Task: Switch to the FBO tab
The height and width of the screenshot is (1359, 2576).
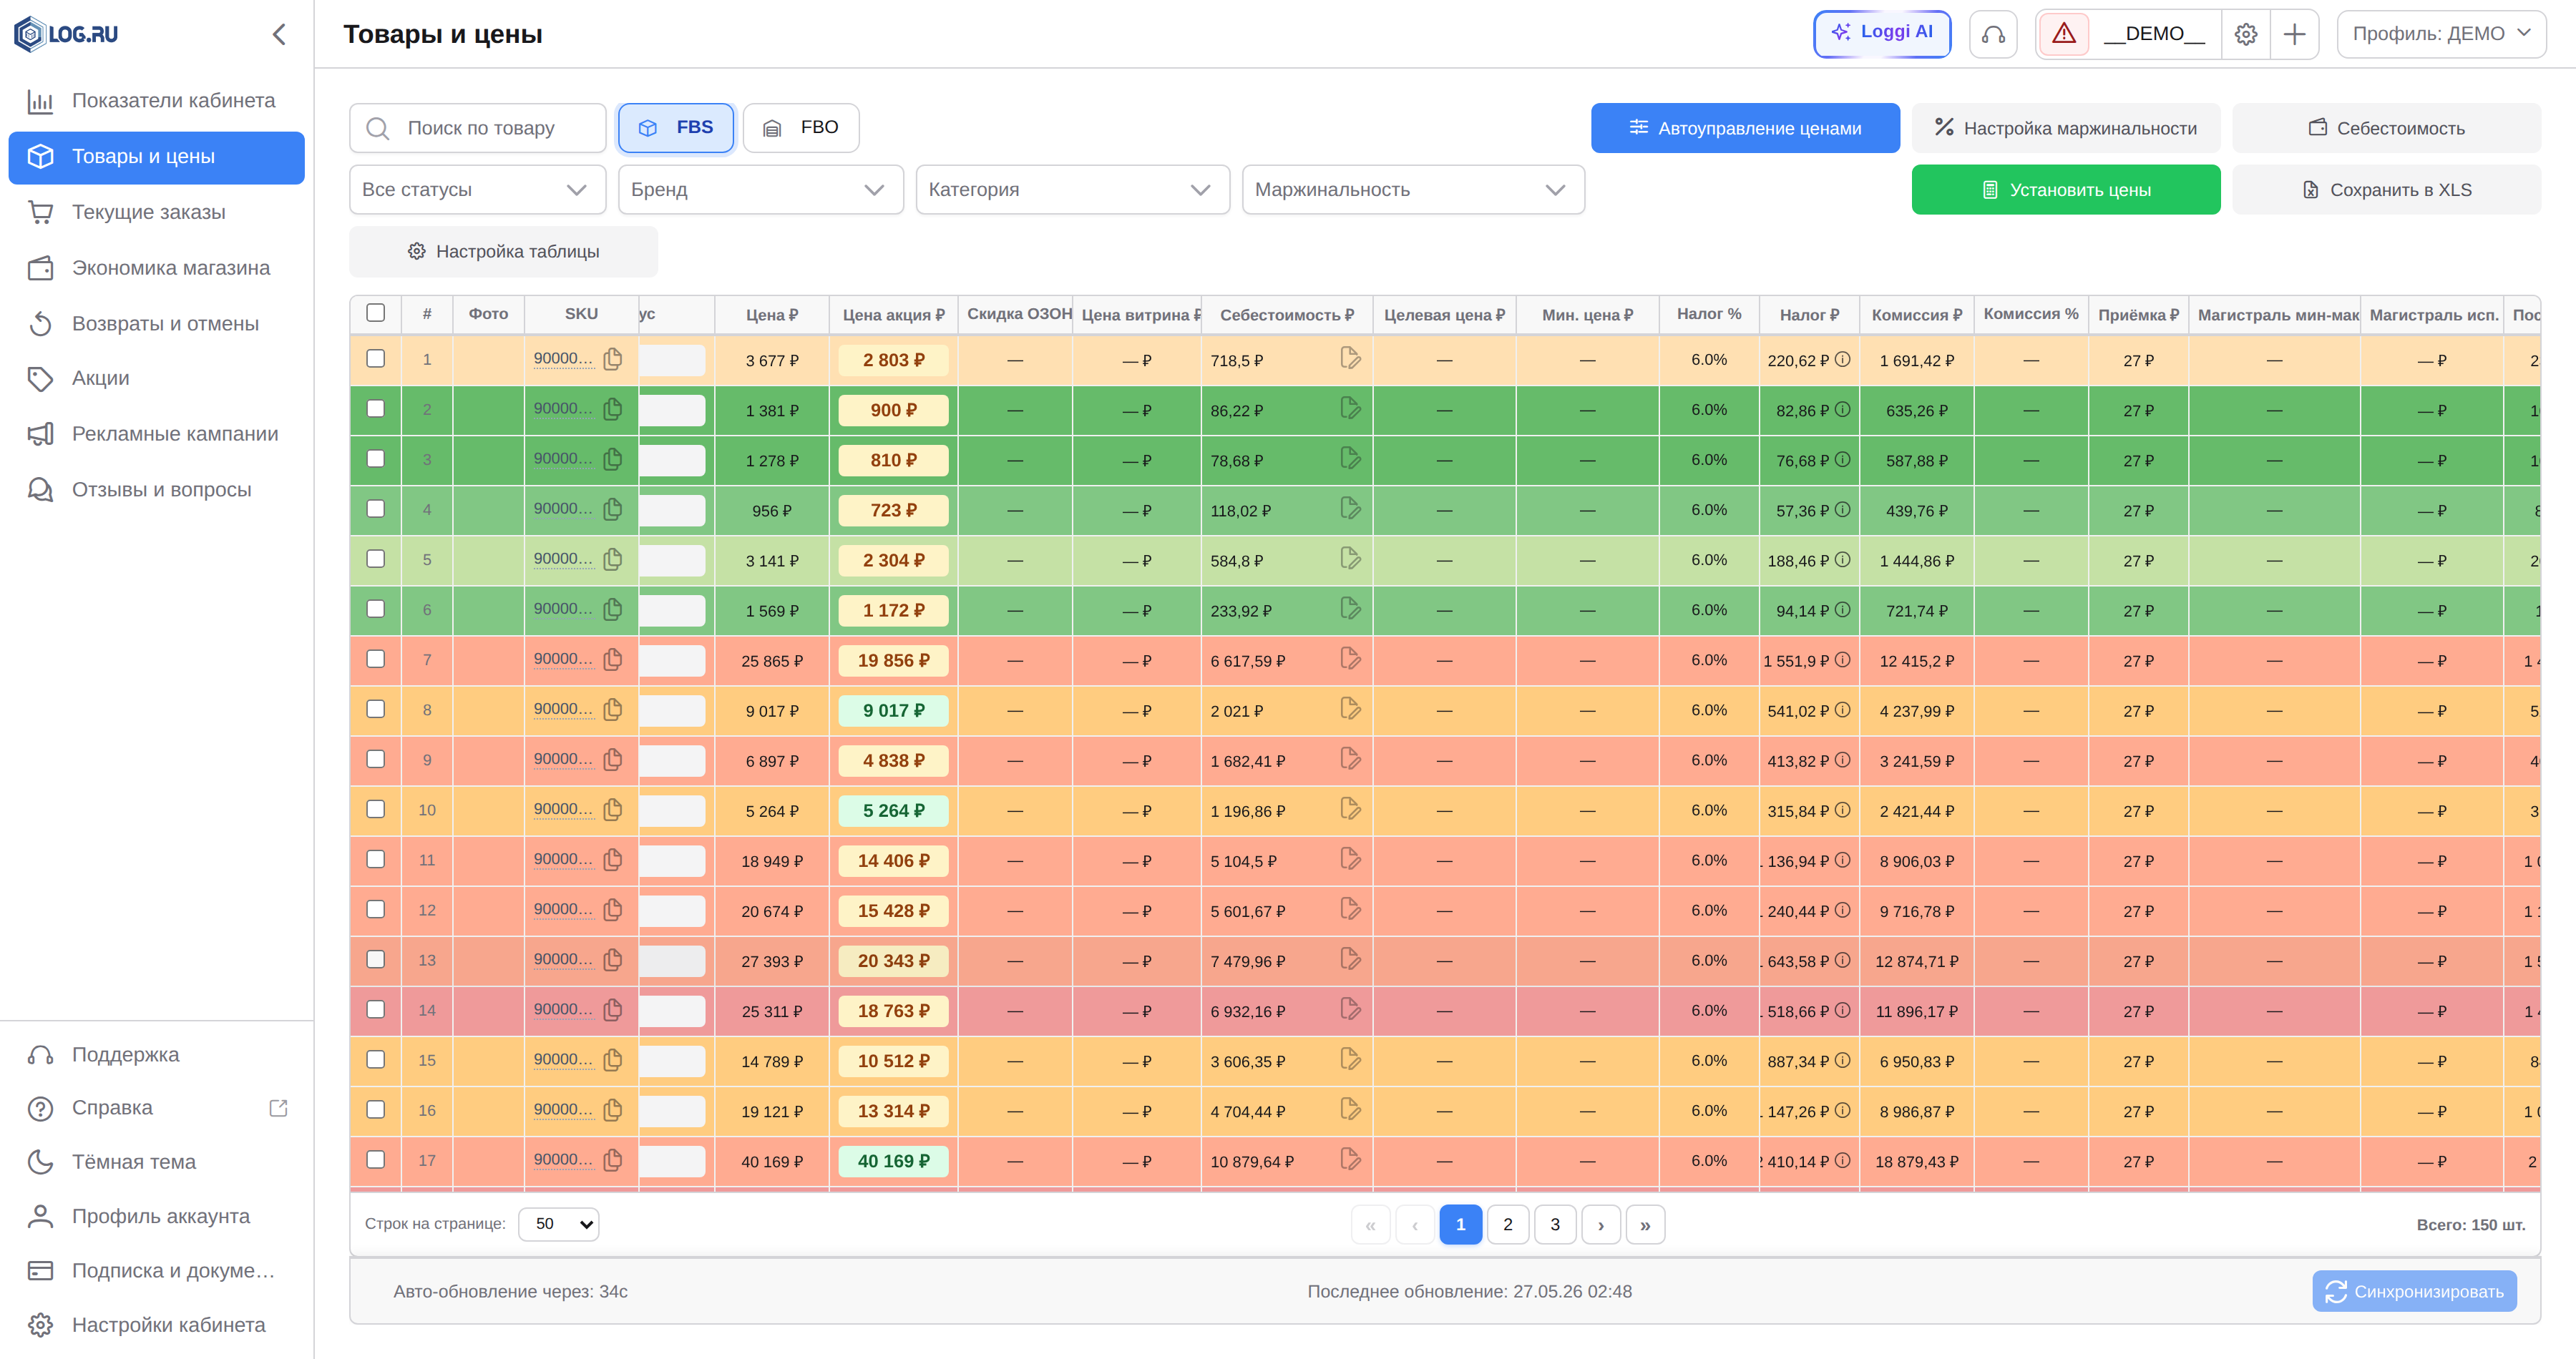Action: pyautogui.click(x=801, y=128)
